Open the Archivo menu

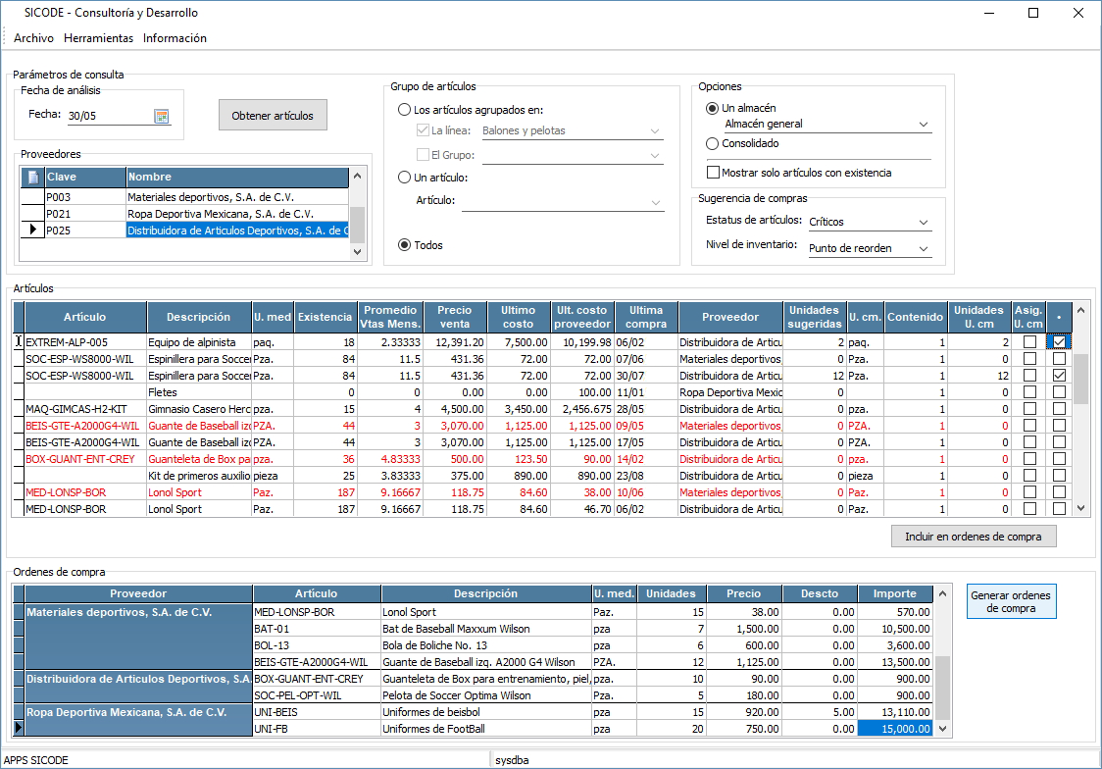tap(33, 38)
